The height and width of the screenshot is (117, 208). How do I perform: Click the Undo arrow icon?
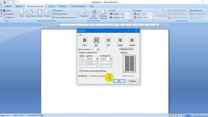pyautogui.click(x=8, y=2)
